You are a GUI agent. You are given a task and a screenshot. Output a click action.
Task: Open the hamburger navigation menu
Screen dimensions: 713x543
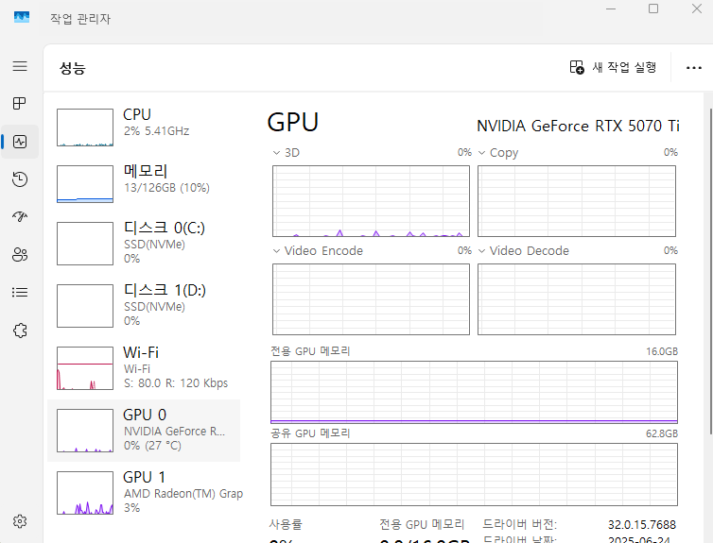tap(20, 66)
